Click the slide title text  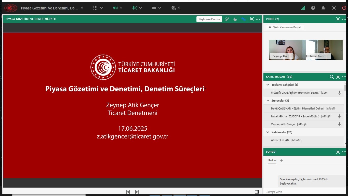125,89
